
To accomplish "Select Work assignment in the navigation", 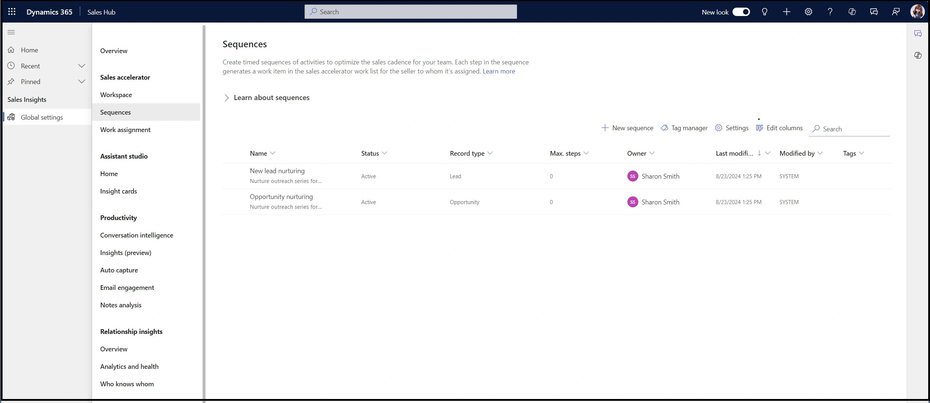I will [x=125, y=129].
